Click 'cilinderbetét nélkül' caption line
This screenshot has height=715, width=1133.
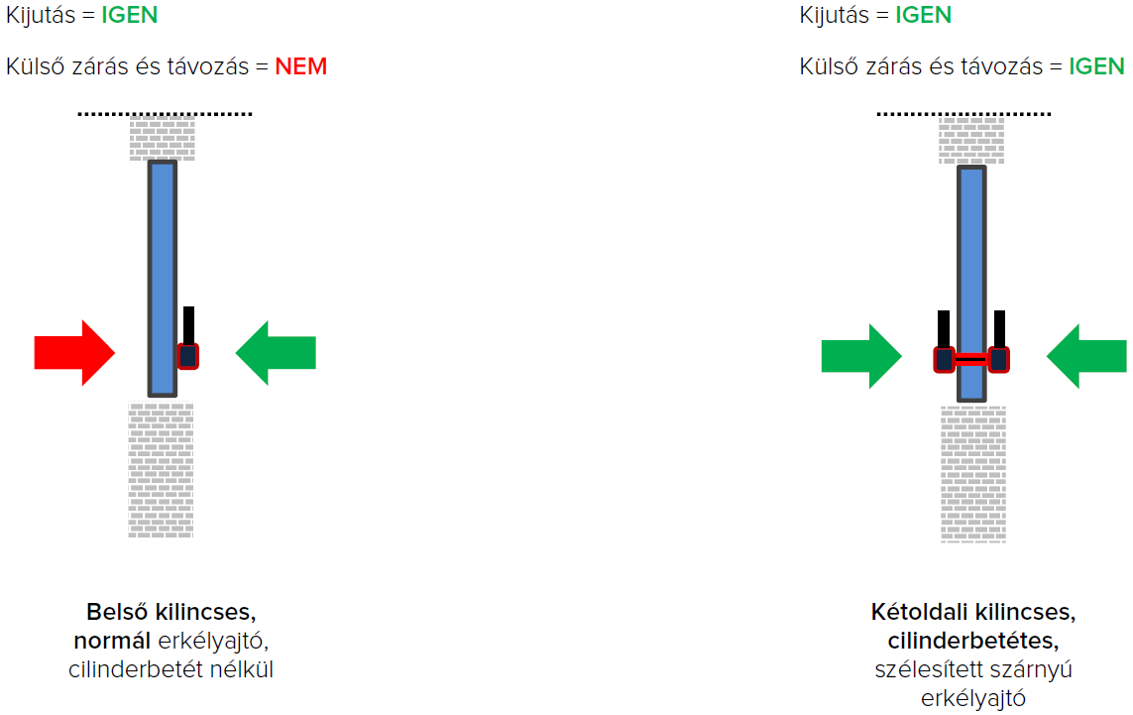170,669
